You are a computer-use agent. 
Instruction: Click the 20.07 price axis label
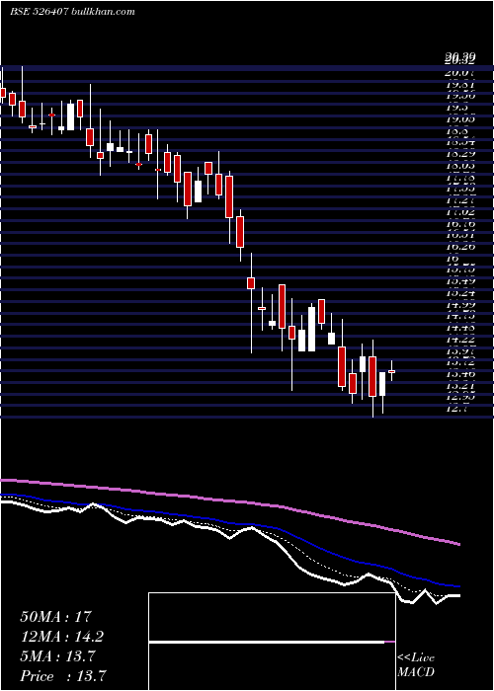(460, 73)
